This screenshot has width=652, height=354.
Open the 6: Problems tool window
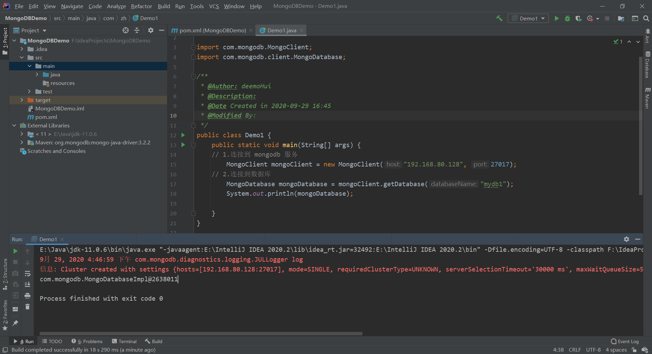87,341
